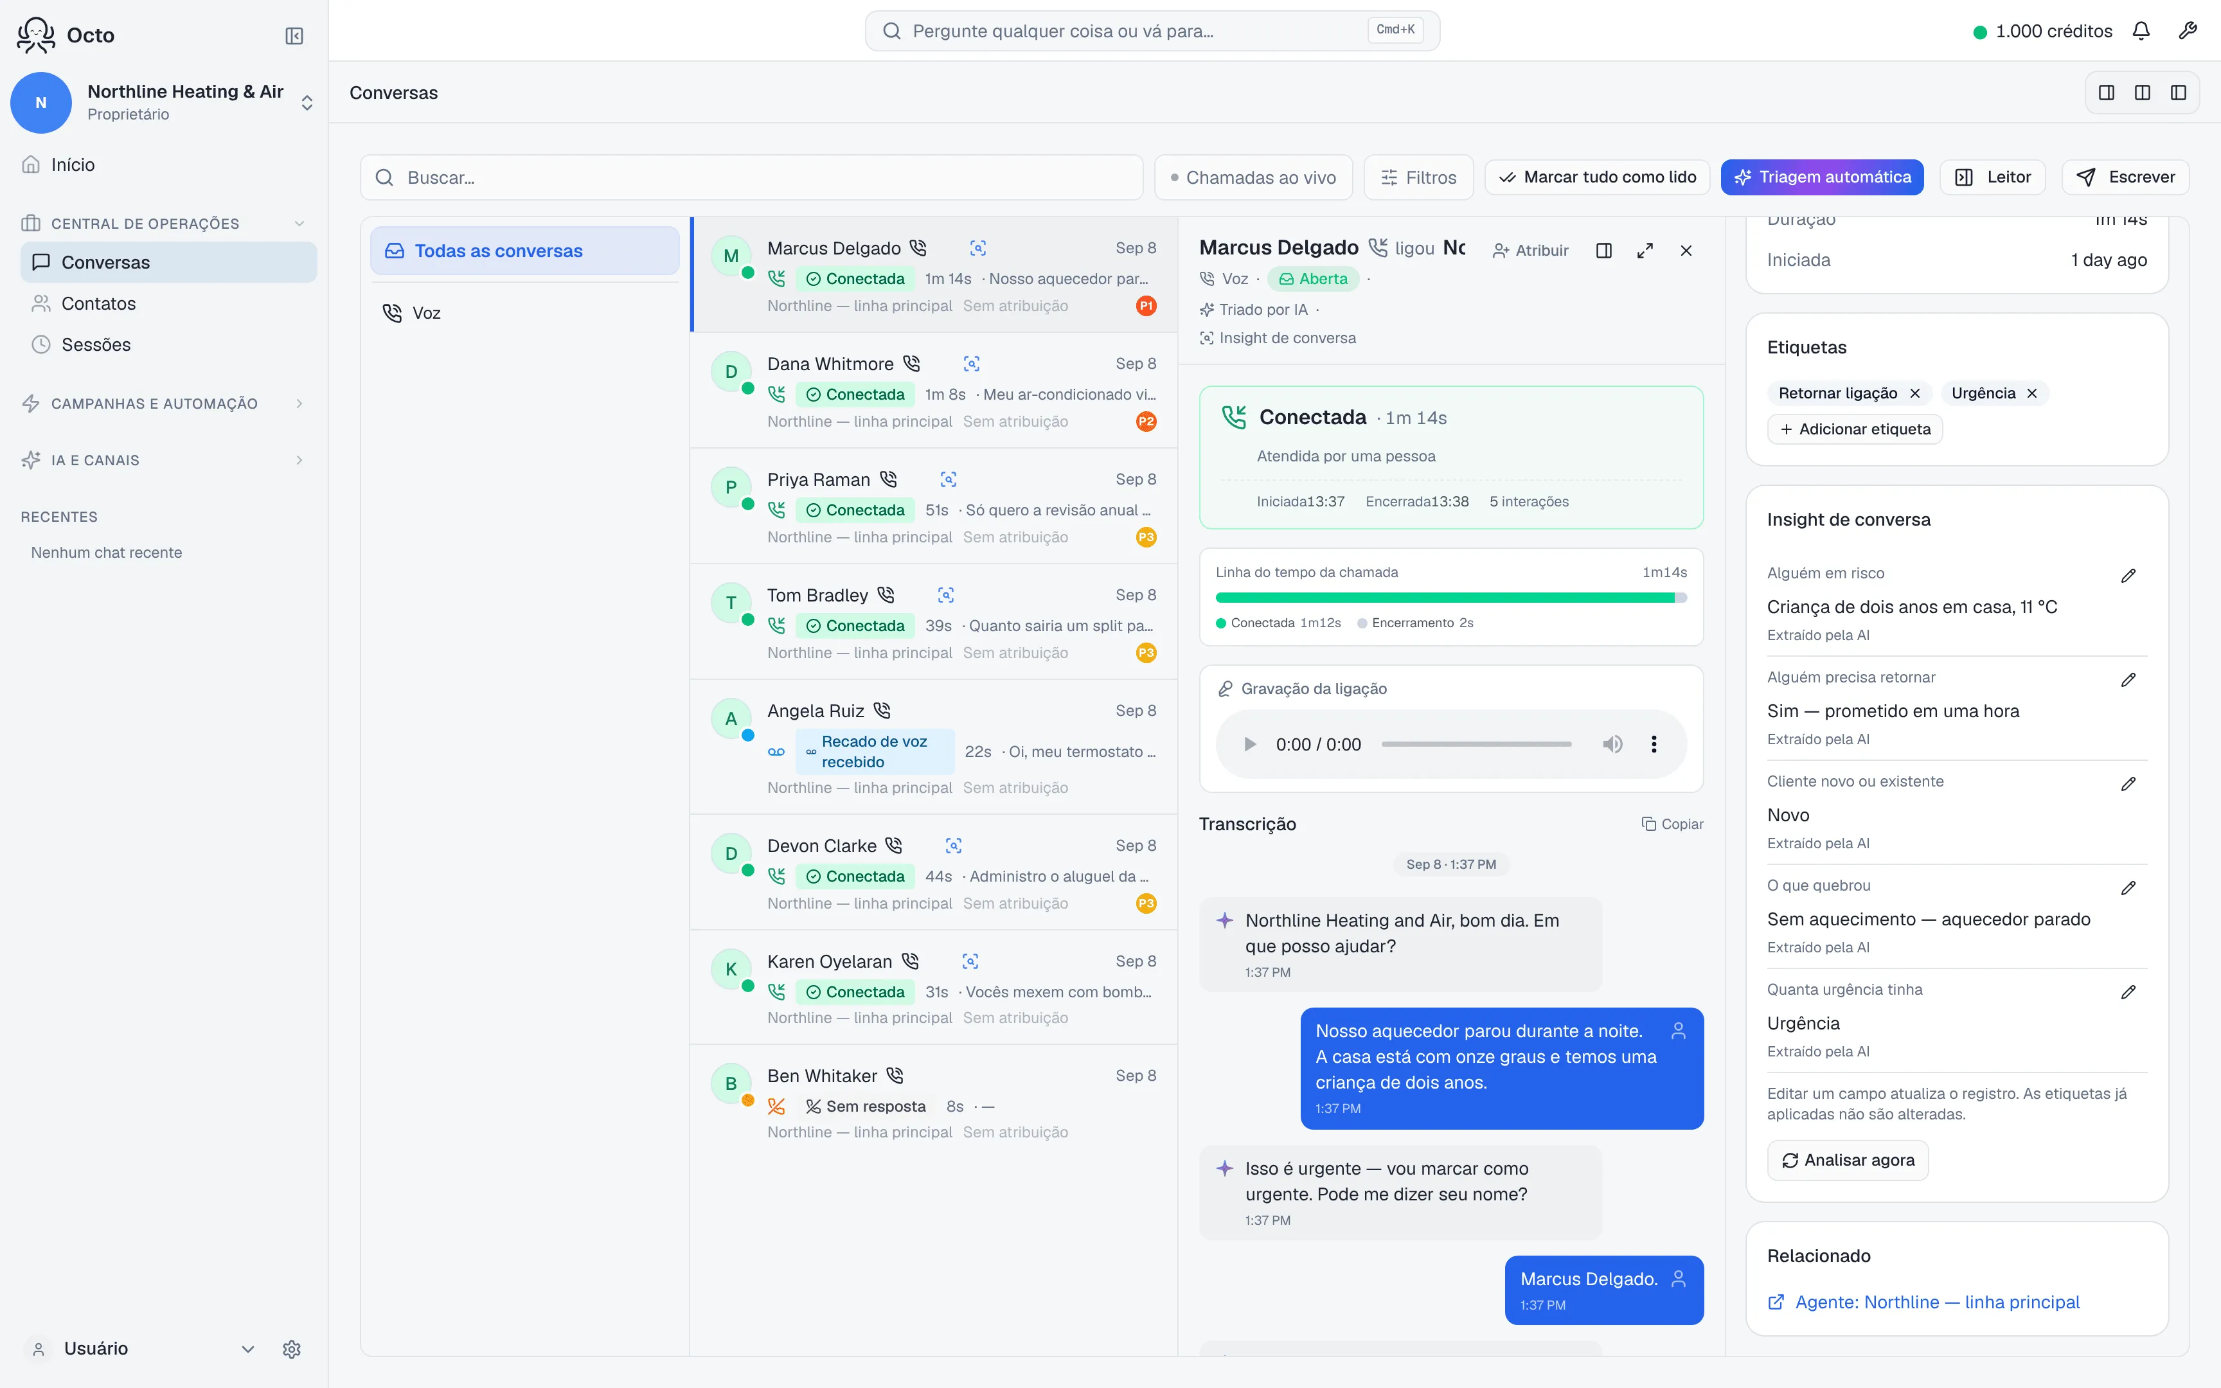Image resolution: width=2221 pixels, height=1388 pixels.
Task: Edit the 'Alguém precisa retornar' field
Action: coord(2128,679)
